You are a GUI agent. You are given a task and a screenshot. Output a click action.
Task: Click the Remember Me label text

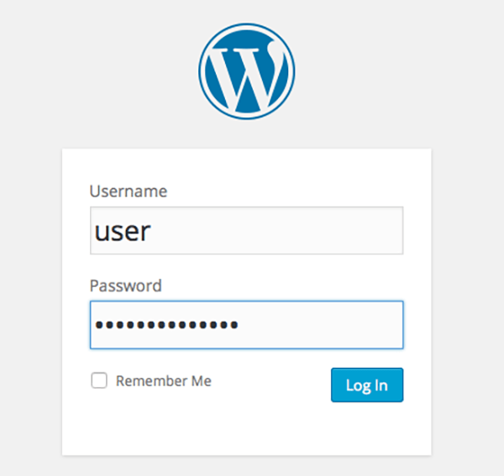(164, 381)
